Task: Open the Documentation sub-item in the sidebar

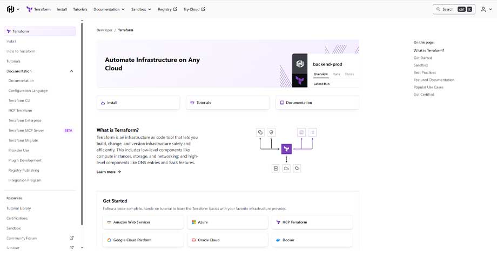Action: click(21, 81)
